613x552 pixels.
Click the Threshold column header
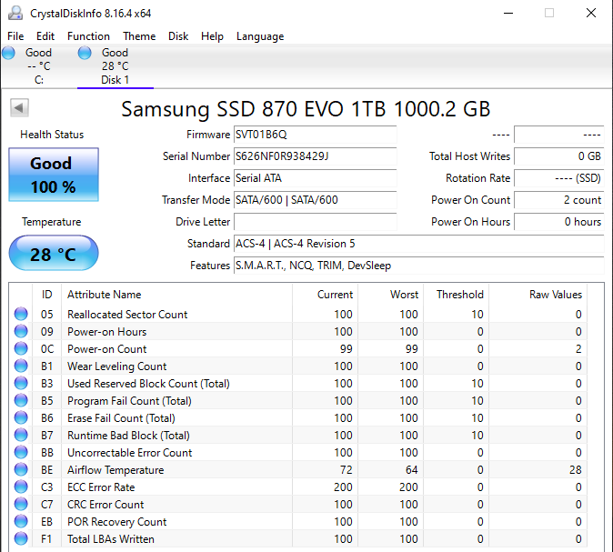(x=457, y=295)
